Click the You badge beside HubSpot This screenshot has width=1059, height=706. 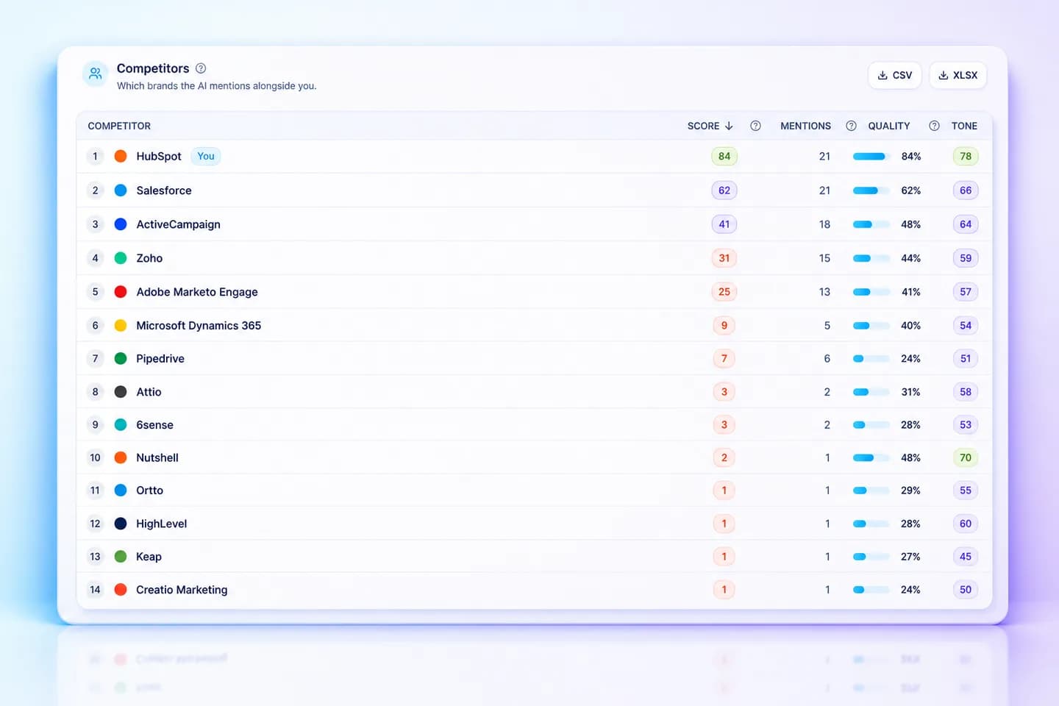pyautogui.click(x=206, y=156)
